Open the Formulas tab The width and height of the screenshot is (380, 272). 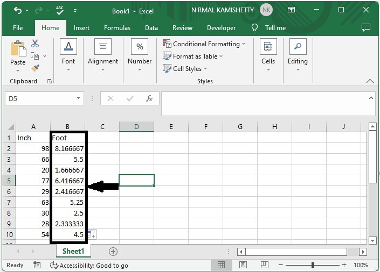(117, 28)
